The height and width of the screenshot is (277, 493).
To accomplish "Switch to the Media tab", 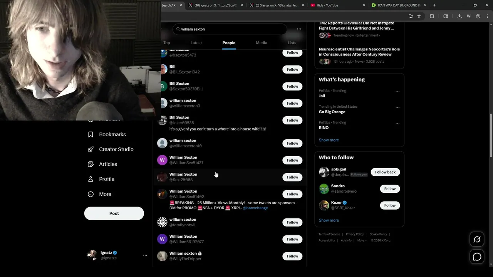I will tap(262, 43).
